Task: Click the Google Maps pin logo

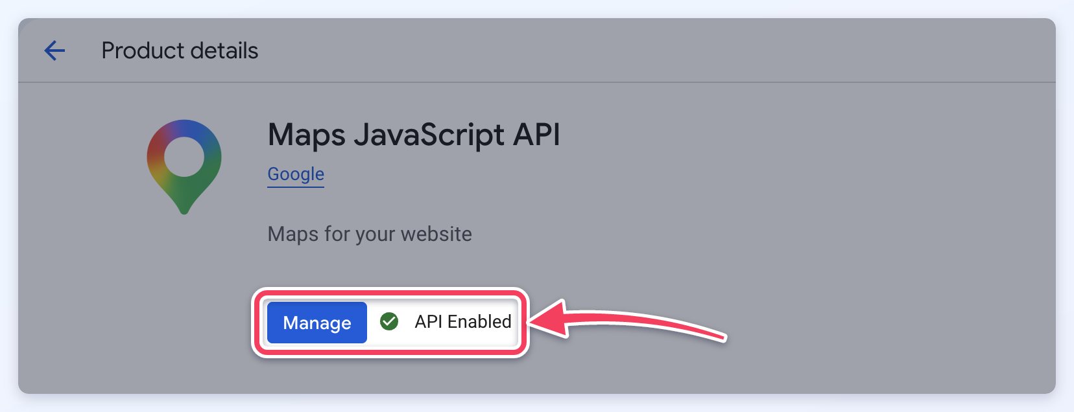Action: pos(184,166)
